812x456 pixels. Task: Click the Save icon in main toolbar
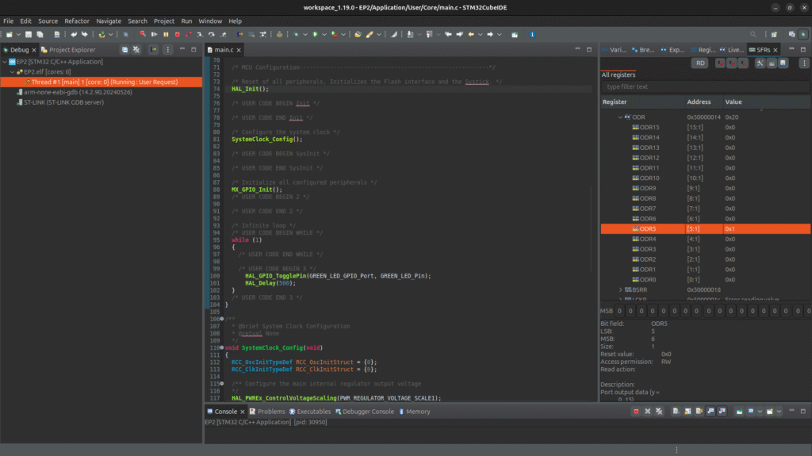pyautogui.click(x=28, y=35)
